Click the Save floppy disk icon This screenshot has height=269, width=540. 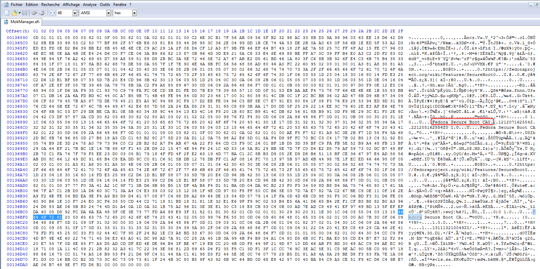click(25, 13)
